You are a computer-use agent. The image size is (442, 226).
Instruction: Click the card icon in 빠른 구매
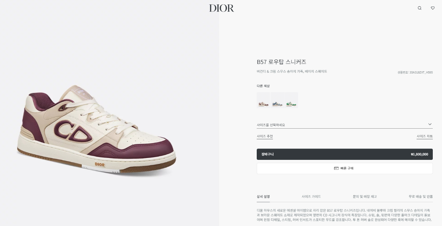coord(336,168)
